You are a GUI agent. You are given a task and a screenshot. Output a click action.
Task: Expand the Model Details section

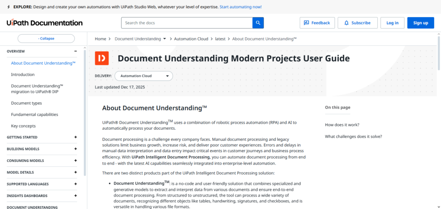click(x=42, y=172)
